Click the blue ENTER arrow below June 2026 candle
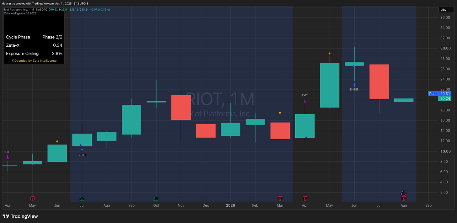Viewport: 457px width, 223px height. pyautogui.click(x=354, y=85)
